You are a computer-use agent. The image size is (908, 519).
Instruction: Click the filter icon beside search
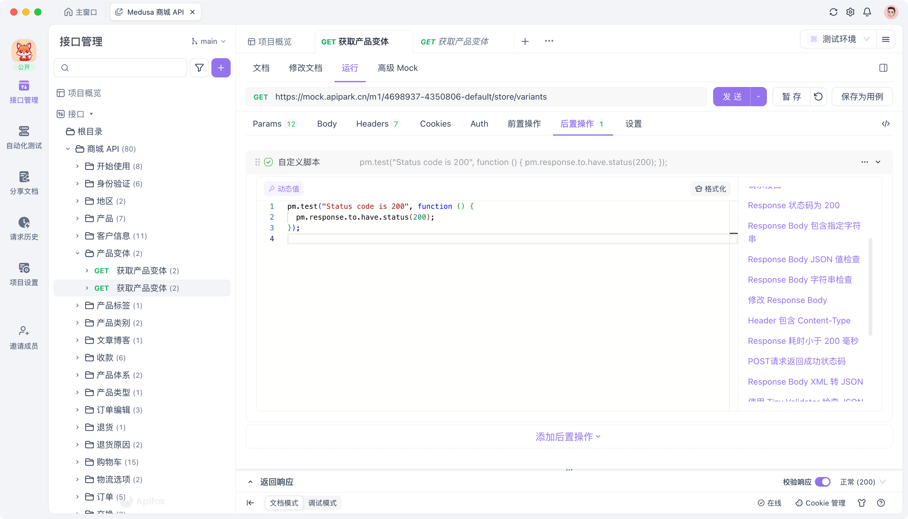point(199,68)
